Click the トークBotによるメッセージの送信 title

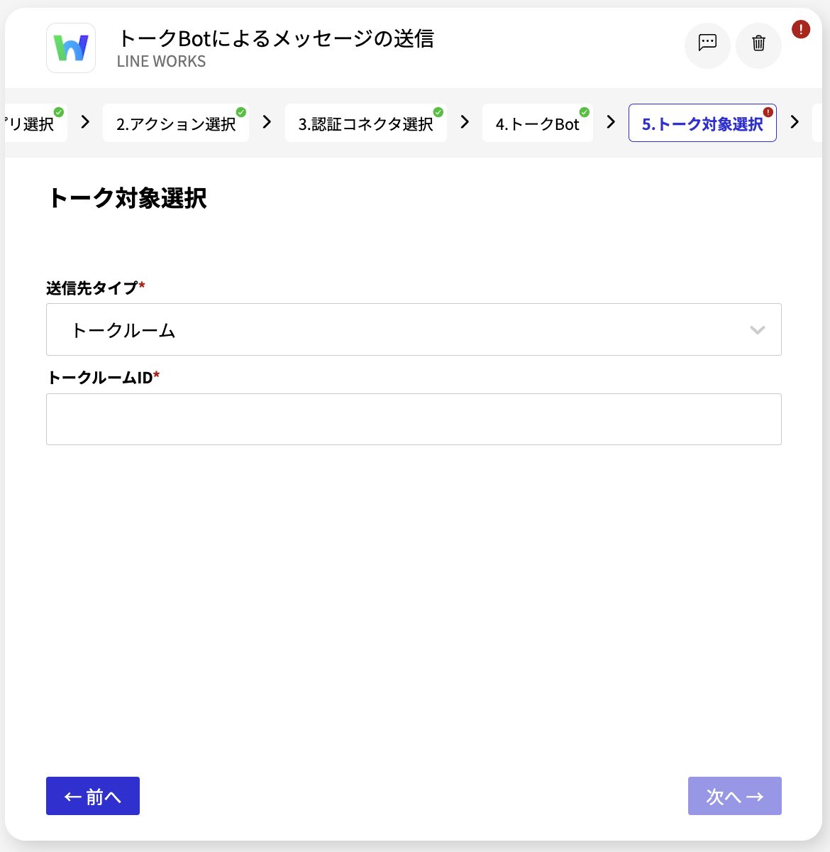coord(276,38)
